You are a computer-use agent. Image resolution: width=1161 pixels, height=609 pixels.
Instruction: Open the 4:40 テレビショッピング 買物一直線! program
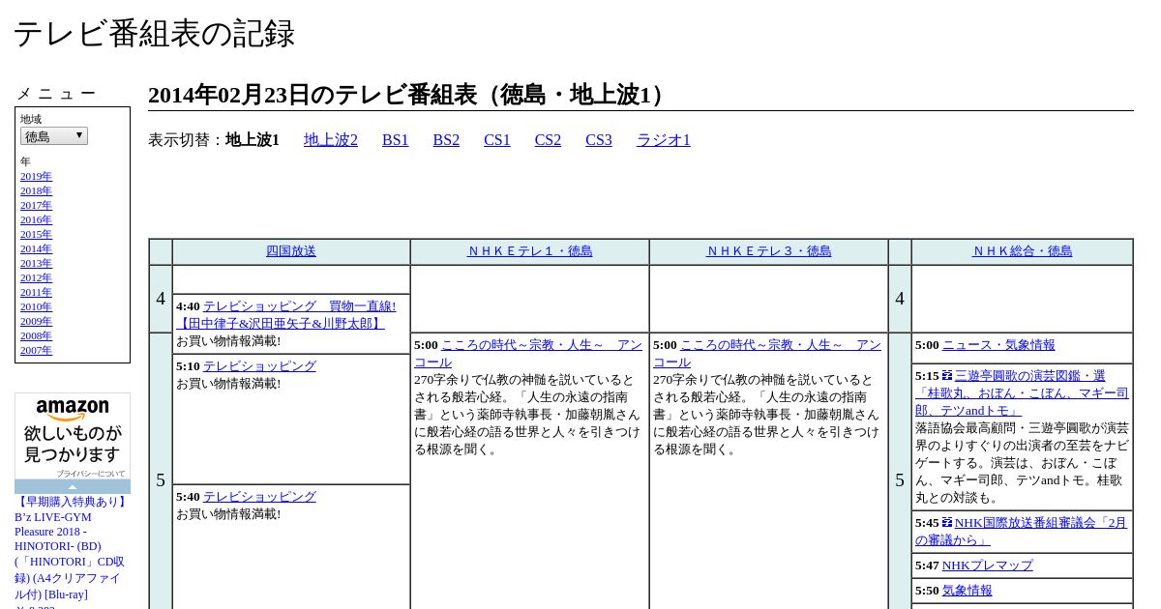pos(286,315)
